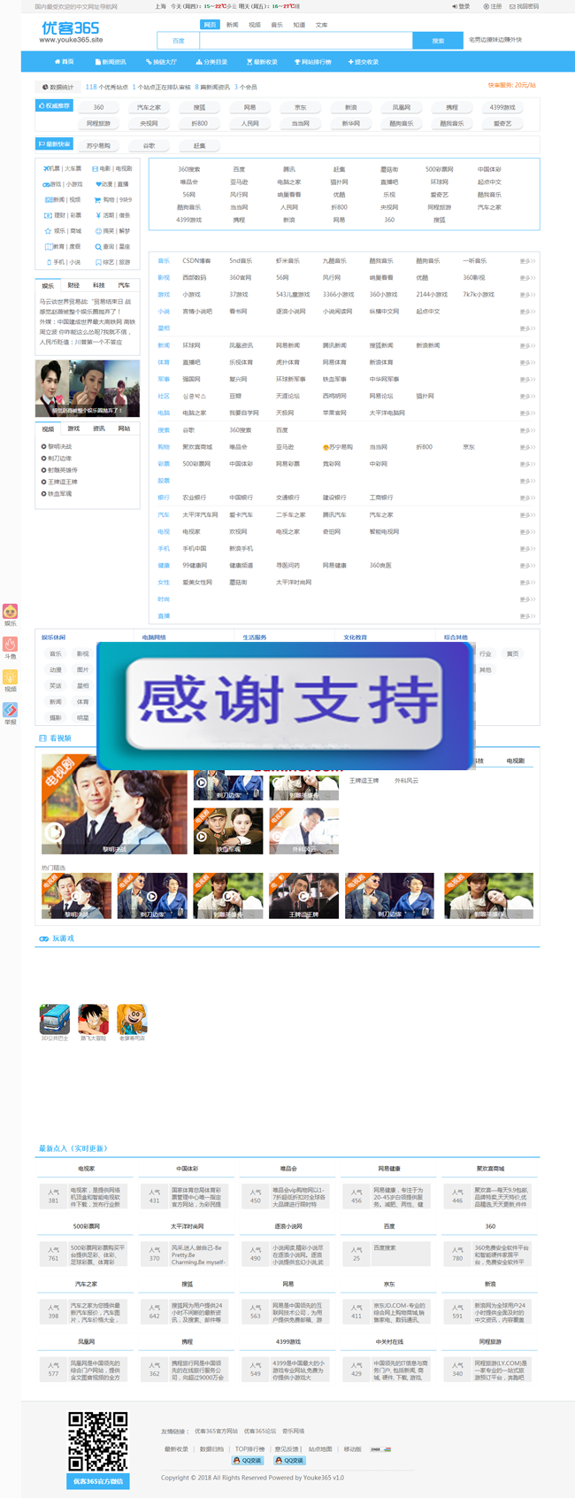Play the small 剃刀边缘 video thumbnail
Viewport: 575px width, 1498px height.
pyautogui.click(x=228, y=784)
